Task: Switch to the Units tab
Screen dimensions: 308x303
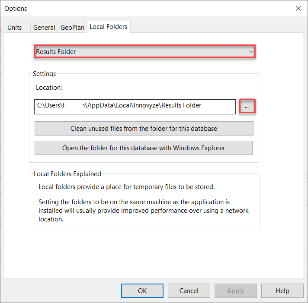Action: (x=15, y=27)
